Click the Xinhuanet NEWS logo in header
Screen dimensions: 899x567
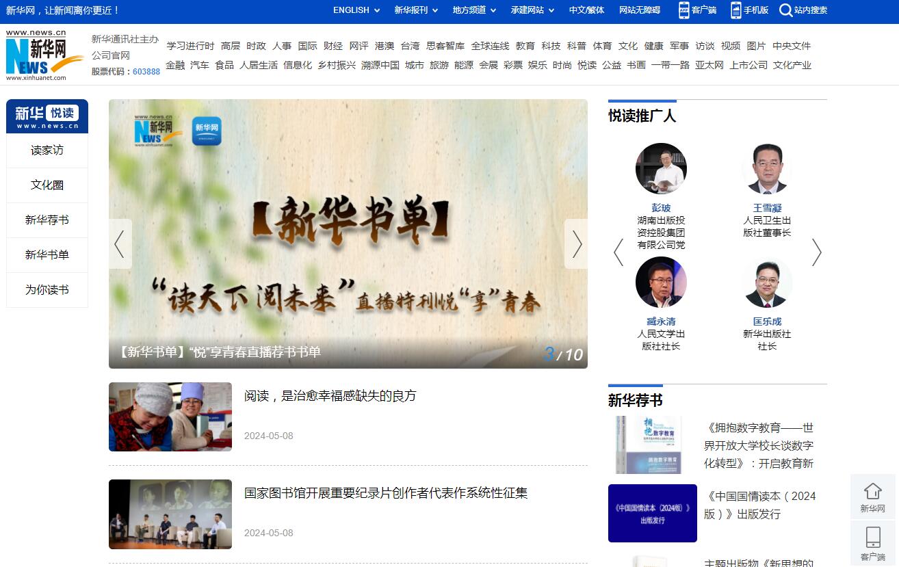[x=45, y=55]
